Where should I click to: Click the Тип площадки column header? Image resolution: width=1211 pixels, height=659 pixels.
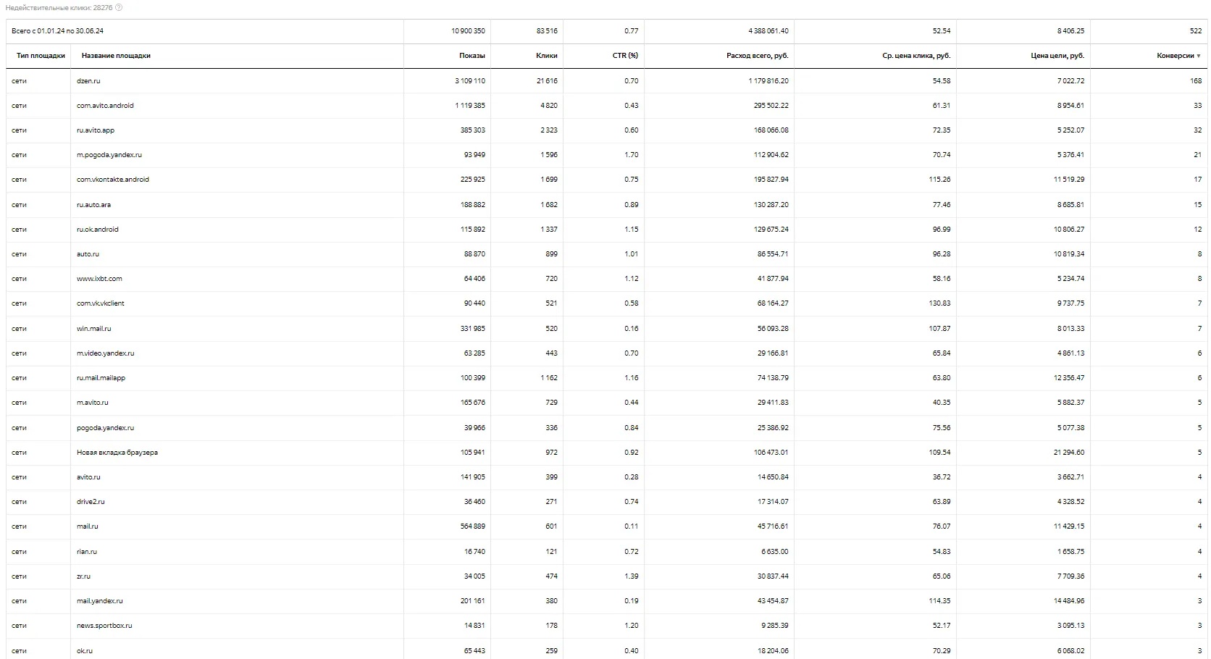pyautogui.click(x=41, y=56)
